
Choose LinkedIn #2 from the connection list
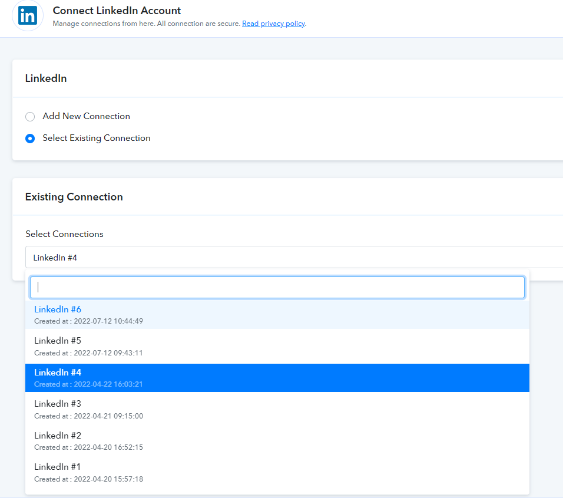[277, 441]
